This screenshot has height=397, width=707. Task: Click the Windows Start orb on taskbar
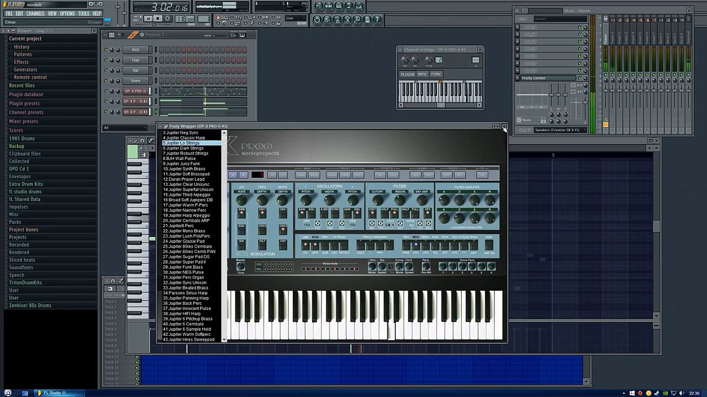tap(8, 393)
